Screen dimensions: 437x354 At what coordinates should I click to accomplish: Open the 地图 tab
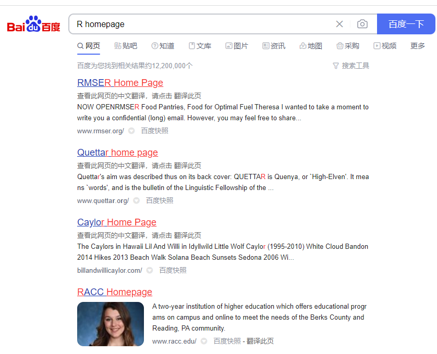pos(311,46)
